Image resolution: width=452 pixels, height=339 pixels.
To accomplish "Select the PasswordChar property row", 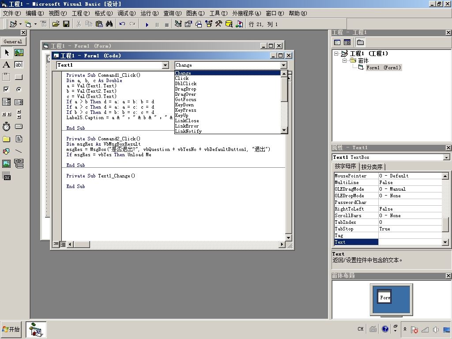I will point(388,202).
